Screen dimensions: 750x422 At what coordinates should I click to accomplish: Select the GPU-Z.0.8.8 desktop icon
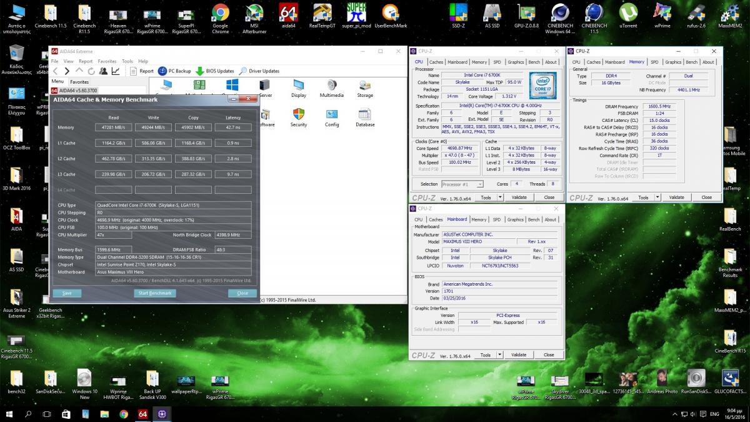coord(526,16)
